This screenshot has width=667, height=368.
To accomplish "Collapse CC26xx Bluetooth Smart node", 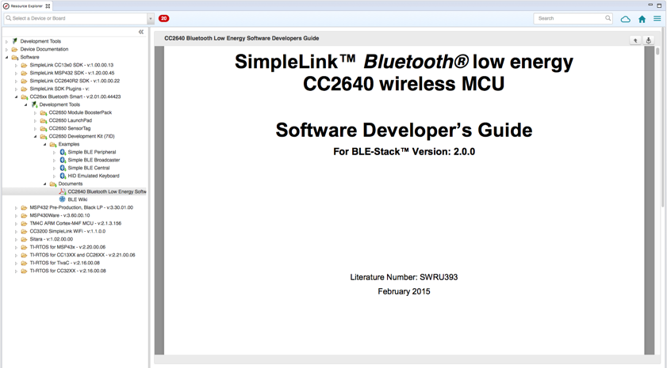I will [16, 97].
